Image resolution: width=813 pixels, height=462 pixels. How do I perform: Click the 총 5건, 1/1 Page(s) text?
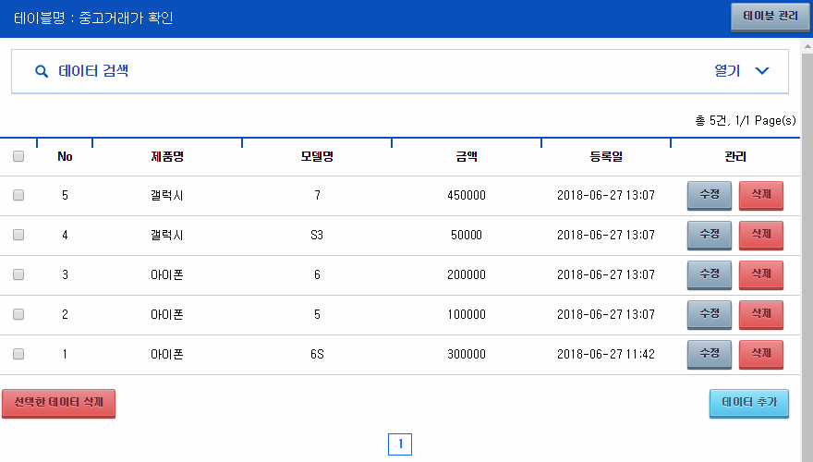point(745,121)
